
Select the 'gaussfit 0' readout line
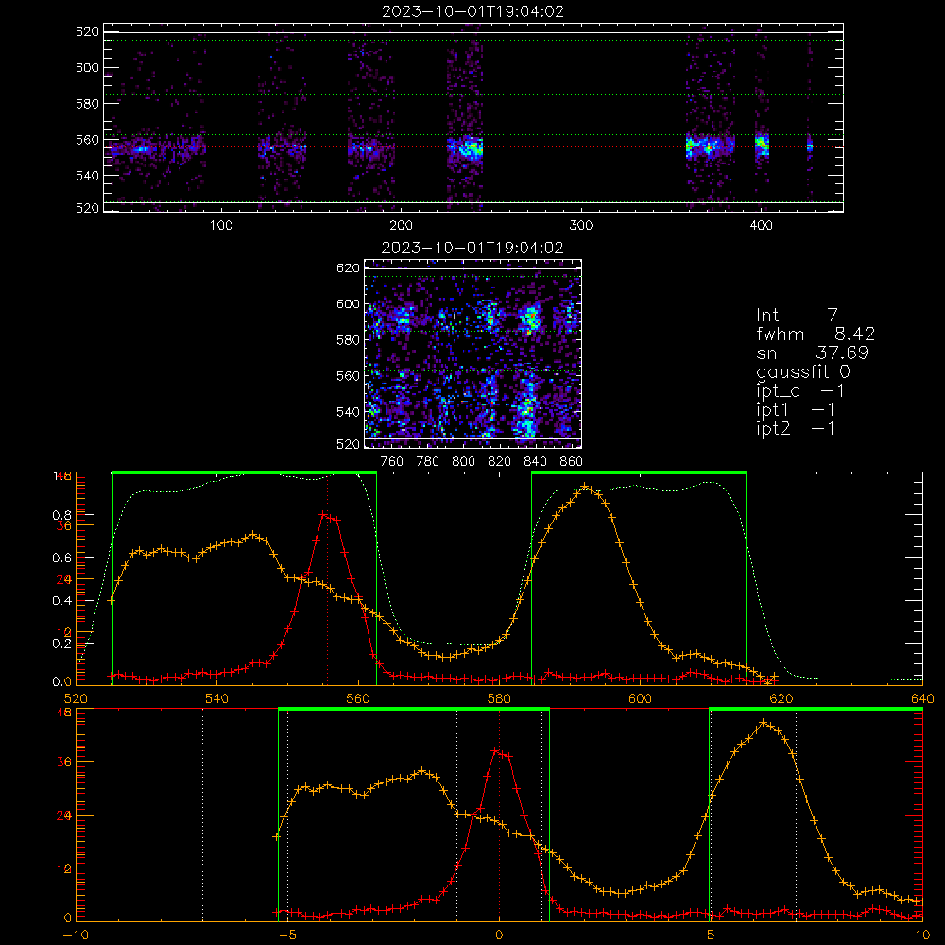[803, 372]
